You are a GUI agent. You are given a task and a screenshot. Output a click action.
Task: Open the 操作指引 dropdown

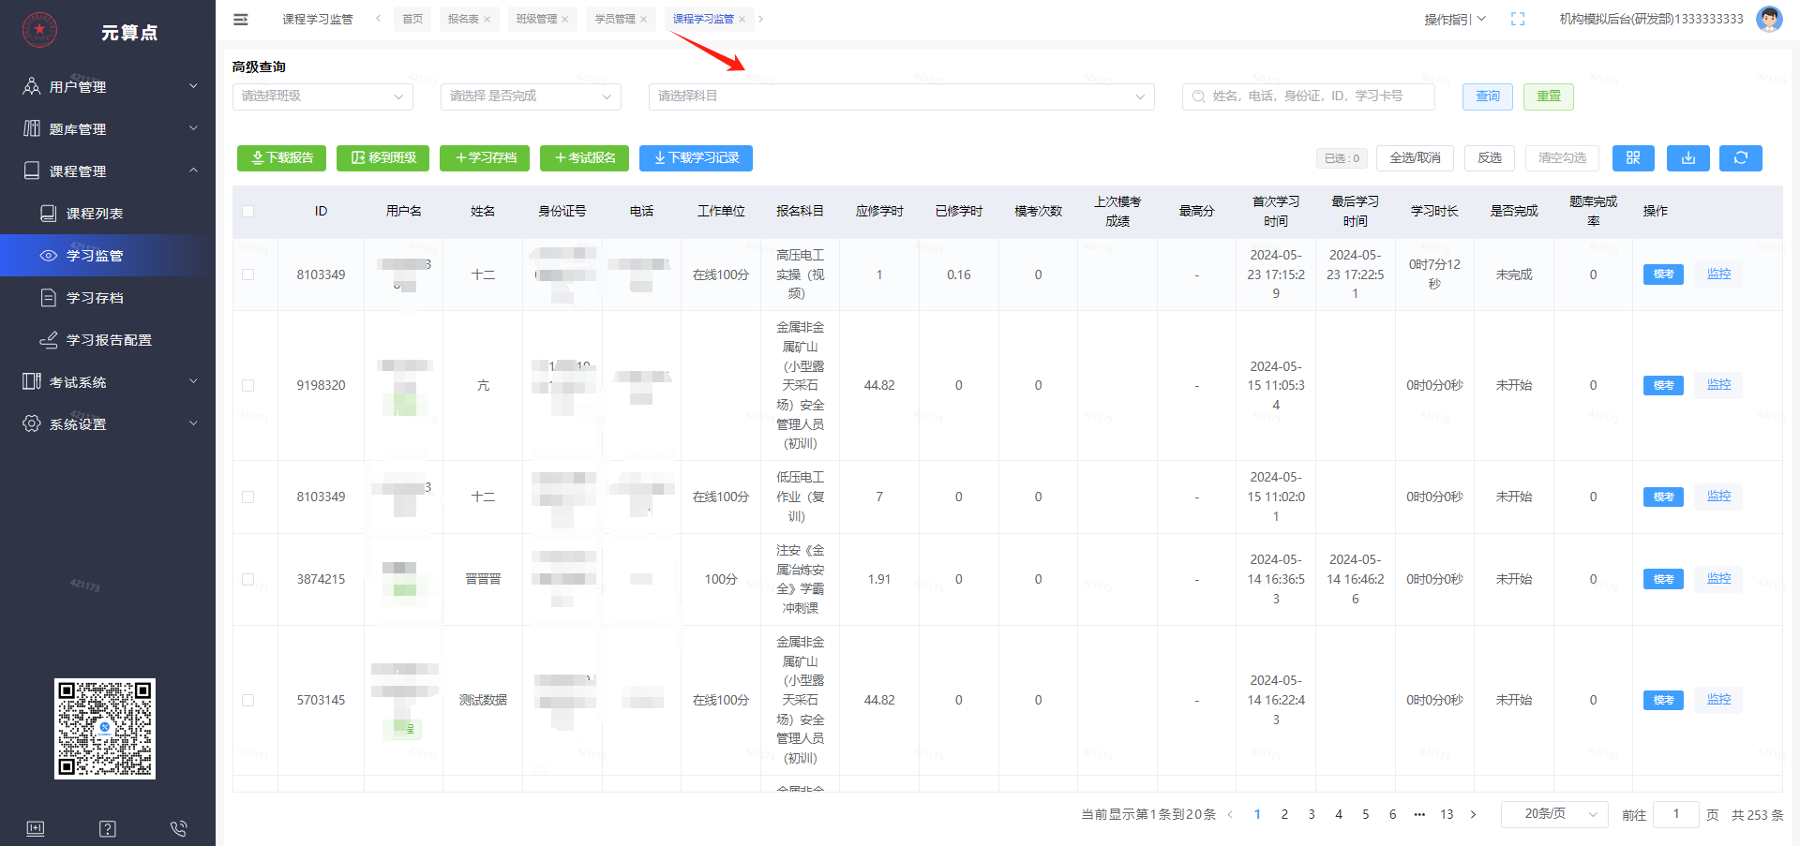pos(1455,20)
